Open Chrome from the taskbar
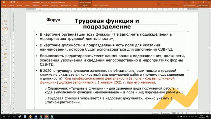This screenshot has height=119, width=211. [41, 117]
